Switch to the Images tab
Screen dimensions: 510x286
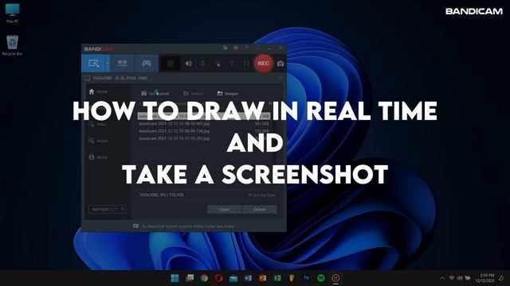pos(228,94)
